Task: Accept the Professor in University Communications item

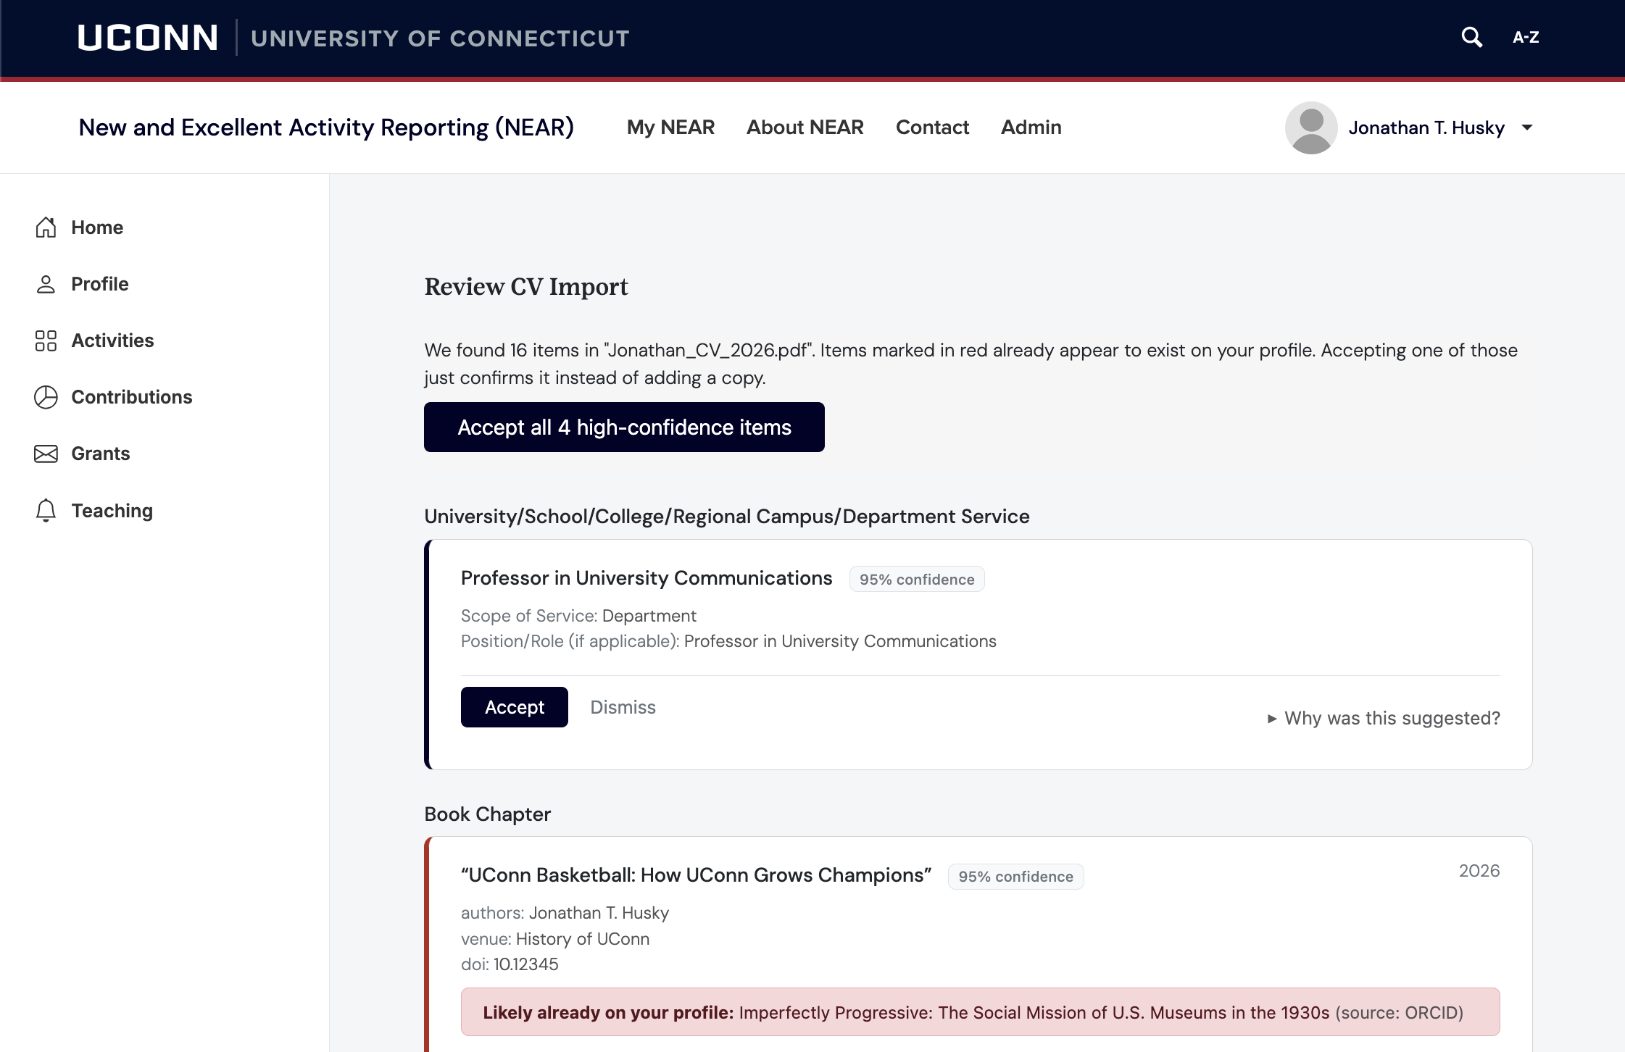Action: (x=515, y=707)
